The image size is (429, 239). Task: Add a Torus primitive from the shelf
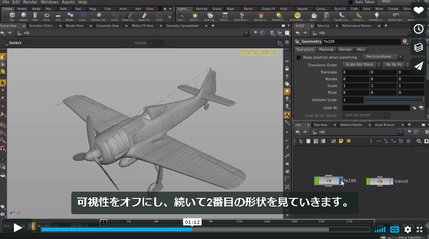[x=47, y=16]
